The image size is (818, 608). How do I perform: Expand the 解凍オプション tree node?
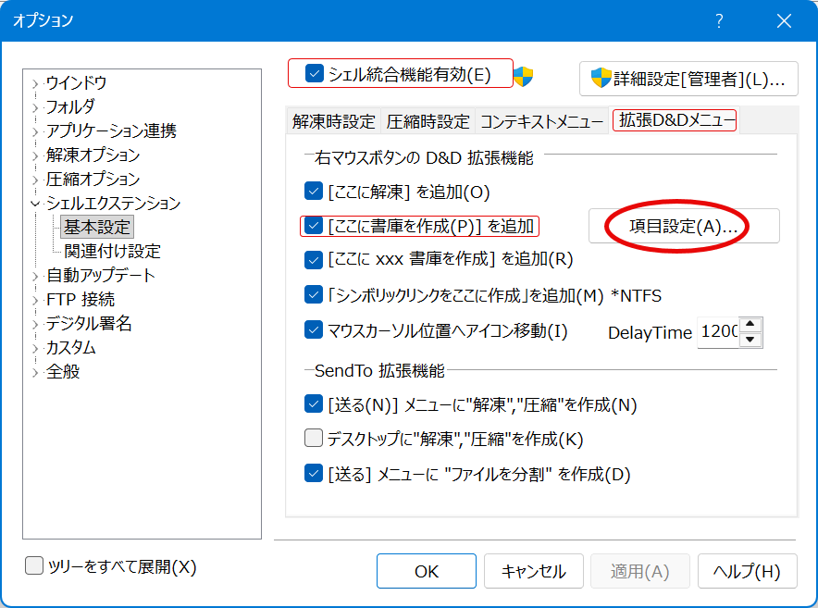(x=35, y=157)
